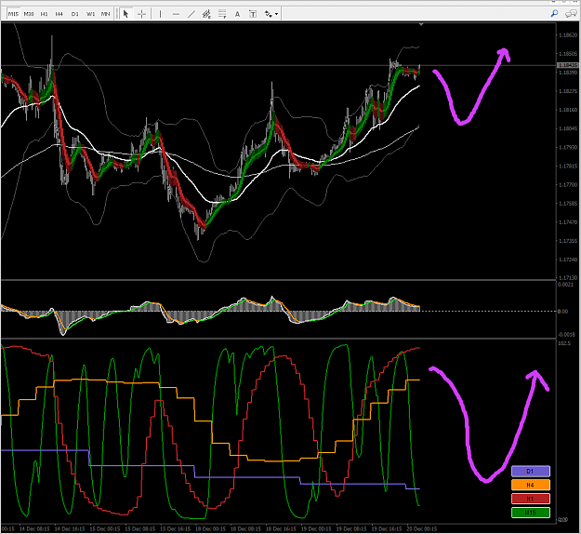Switch chart to D1 timeframe
Viewport: 581px width, 534px height.
tap(75, 14)
